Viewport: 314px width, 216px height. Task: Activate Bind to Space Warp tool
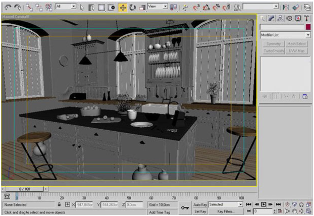48,8
